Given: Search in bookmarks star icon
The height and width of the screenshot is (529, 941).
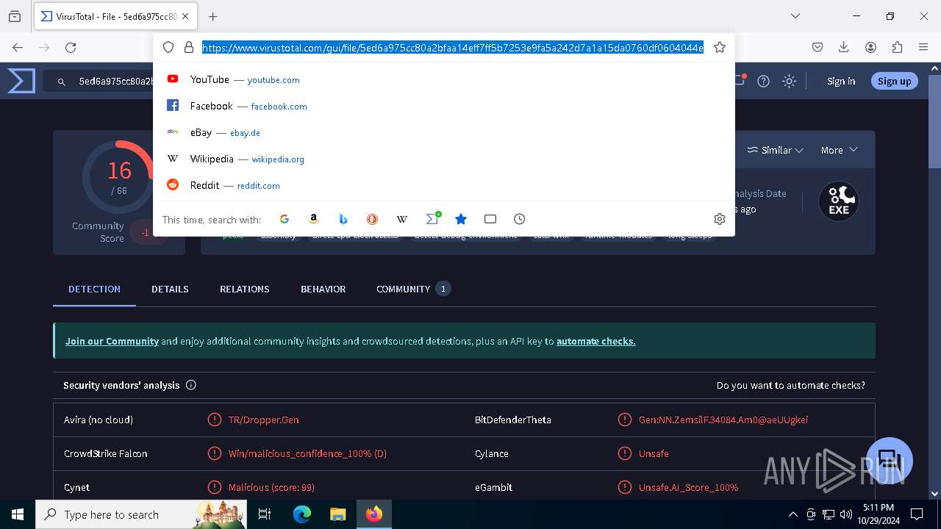Looking at the screenshot, I should (461, 219).
